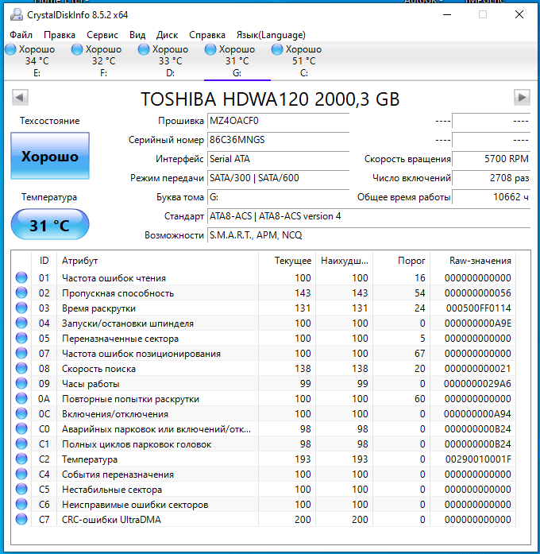540x554 pixels.
Task: Click the firmware field MZ4OACF0
Action: pos(277,121)
